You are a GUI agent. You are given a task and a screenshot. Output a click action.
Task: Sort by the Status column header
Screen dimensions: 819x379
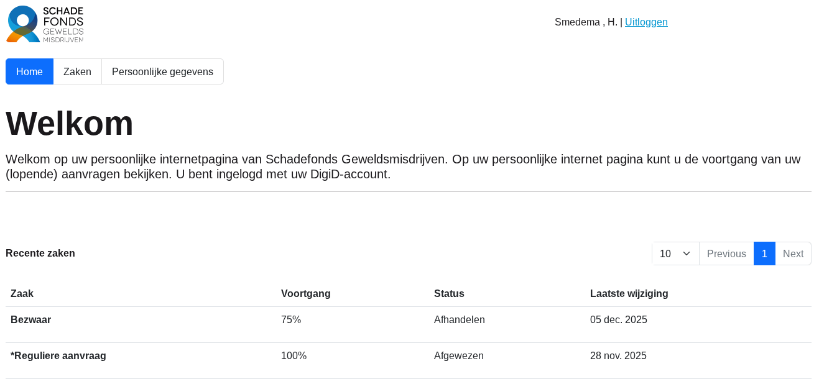[449, 293]
